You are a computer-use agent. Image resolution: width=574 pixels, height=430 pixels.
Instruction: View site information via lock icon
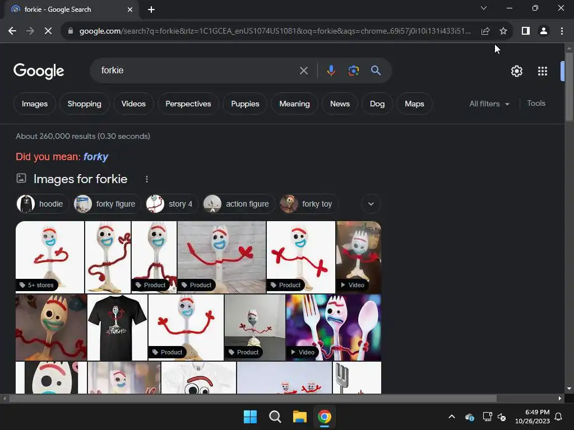[x=71, y=31]
